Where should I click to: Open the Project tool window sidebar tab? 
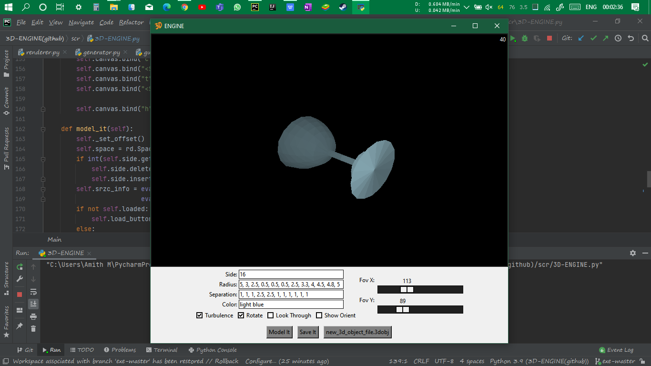(6, 63)
